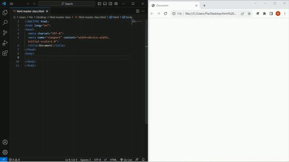Change encoding via UTF-8 status item
This screenshot has width=289, height=162.
click(x=98, y=160)
